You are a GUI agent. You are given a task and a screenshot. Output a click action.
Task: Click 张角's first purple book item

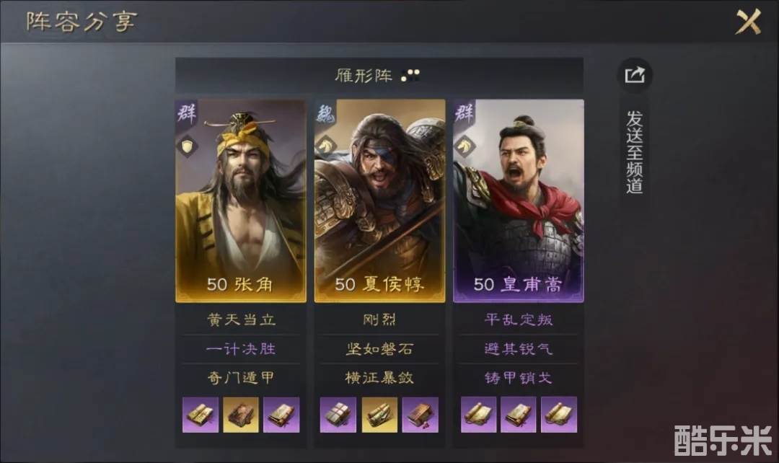click(x=201, y=414)
